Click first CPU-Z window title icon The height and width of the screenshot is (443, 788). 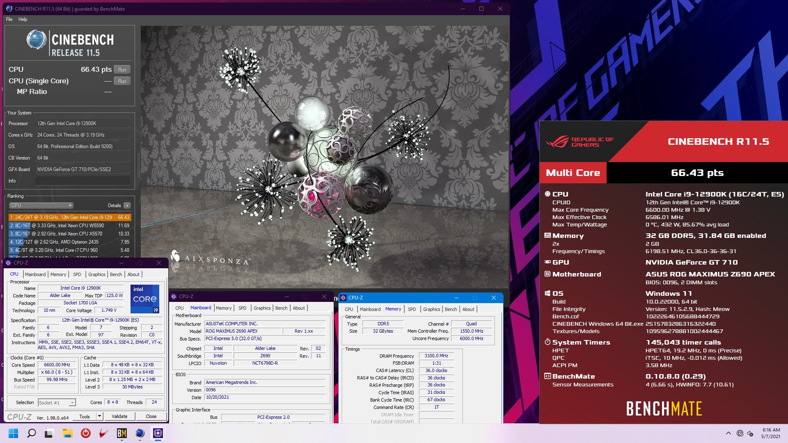8,263
